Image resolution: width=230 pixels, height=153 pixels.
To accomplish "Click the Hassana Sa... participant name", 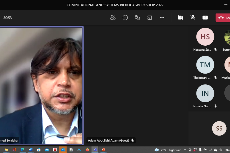I will 202,50.
